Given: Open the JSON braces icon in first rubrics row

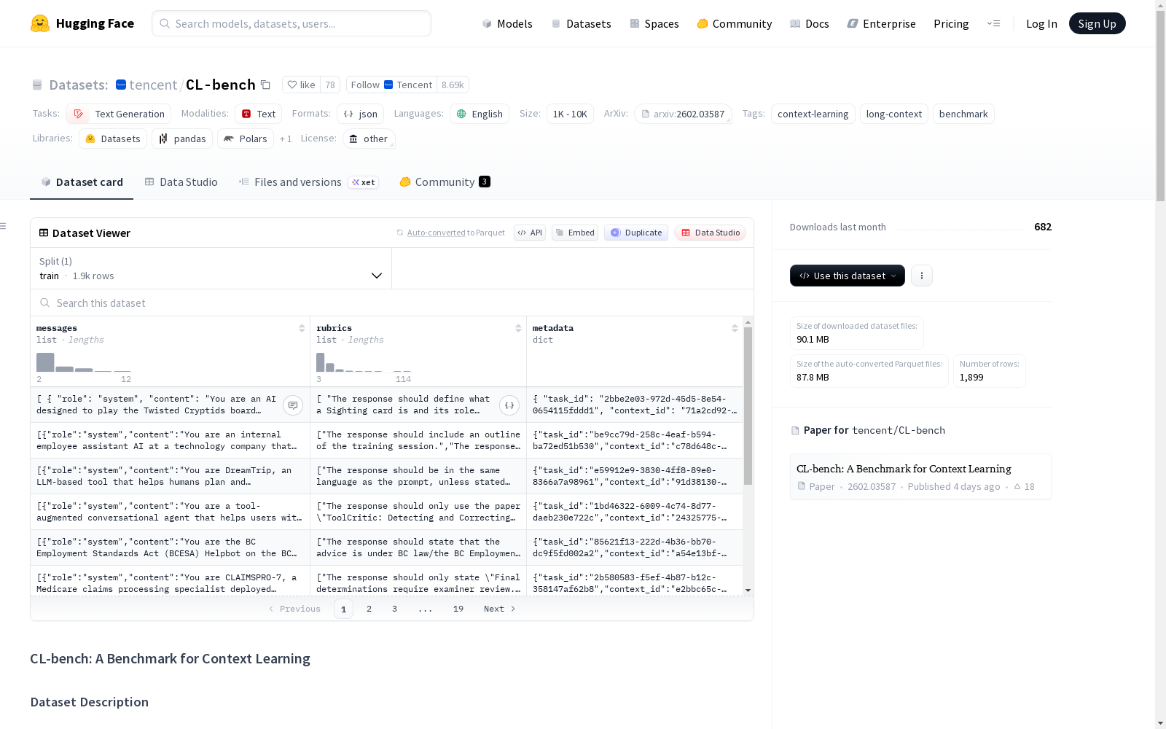Looking at the screenshot, I should (x=509, y=405).
